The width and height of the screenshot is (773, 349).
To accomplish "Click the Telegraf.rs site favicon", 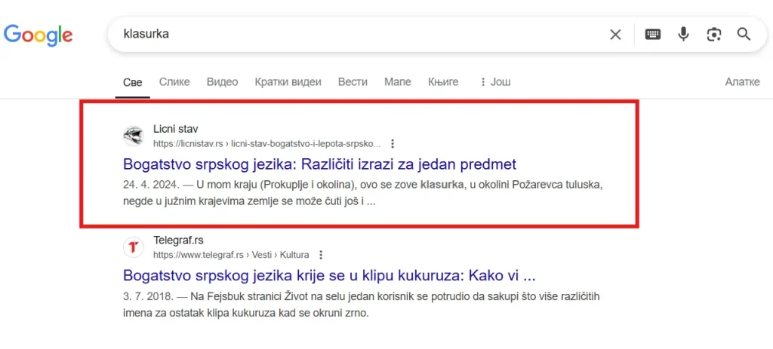I will coord(133,247).
